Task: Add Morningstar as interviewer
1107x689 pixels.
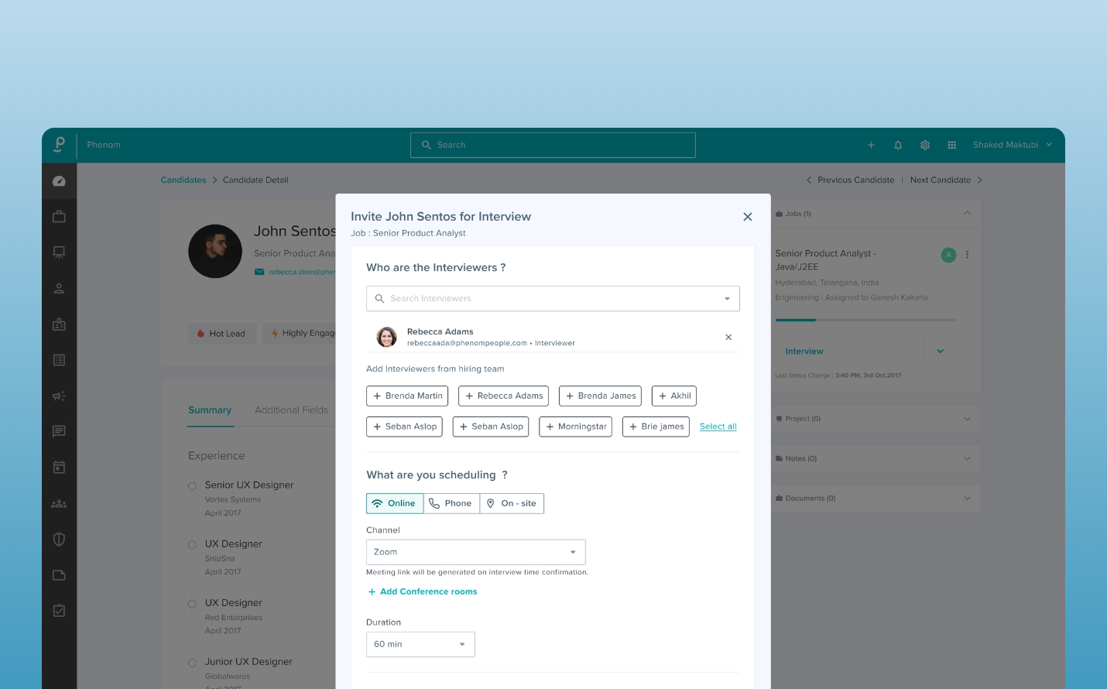Action: tap(575, 427)
